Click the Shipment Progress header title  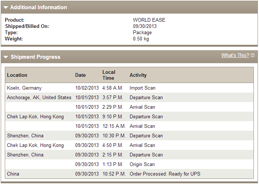click(x=35, y=57)
